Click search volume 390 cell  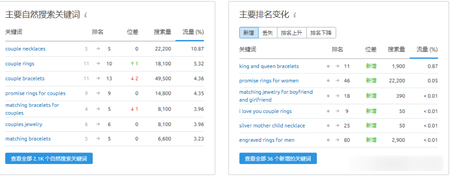tap(400, 96)
